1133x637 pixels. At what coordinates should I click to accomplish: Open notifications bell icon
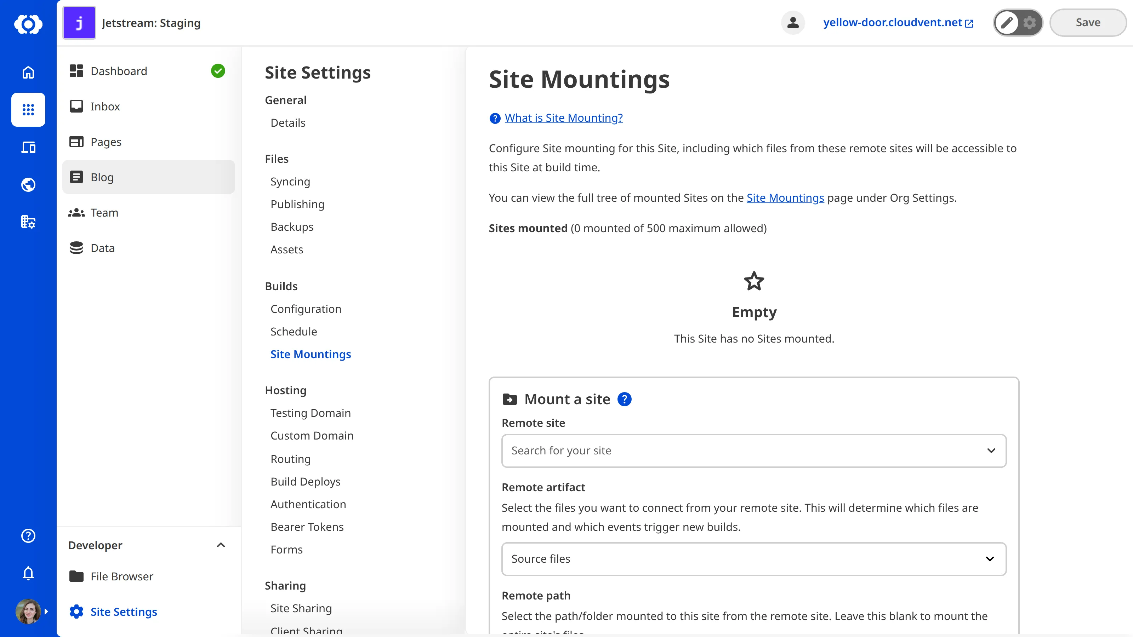tap(28, 573)
